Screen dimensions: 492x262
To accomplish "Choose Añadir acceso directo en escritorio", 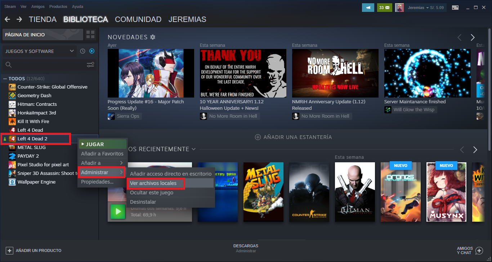I will [171, 174].
